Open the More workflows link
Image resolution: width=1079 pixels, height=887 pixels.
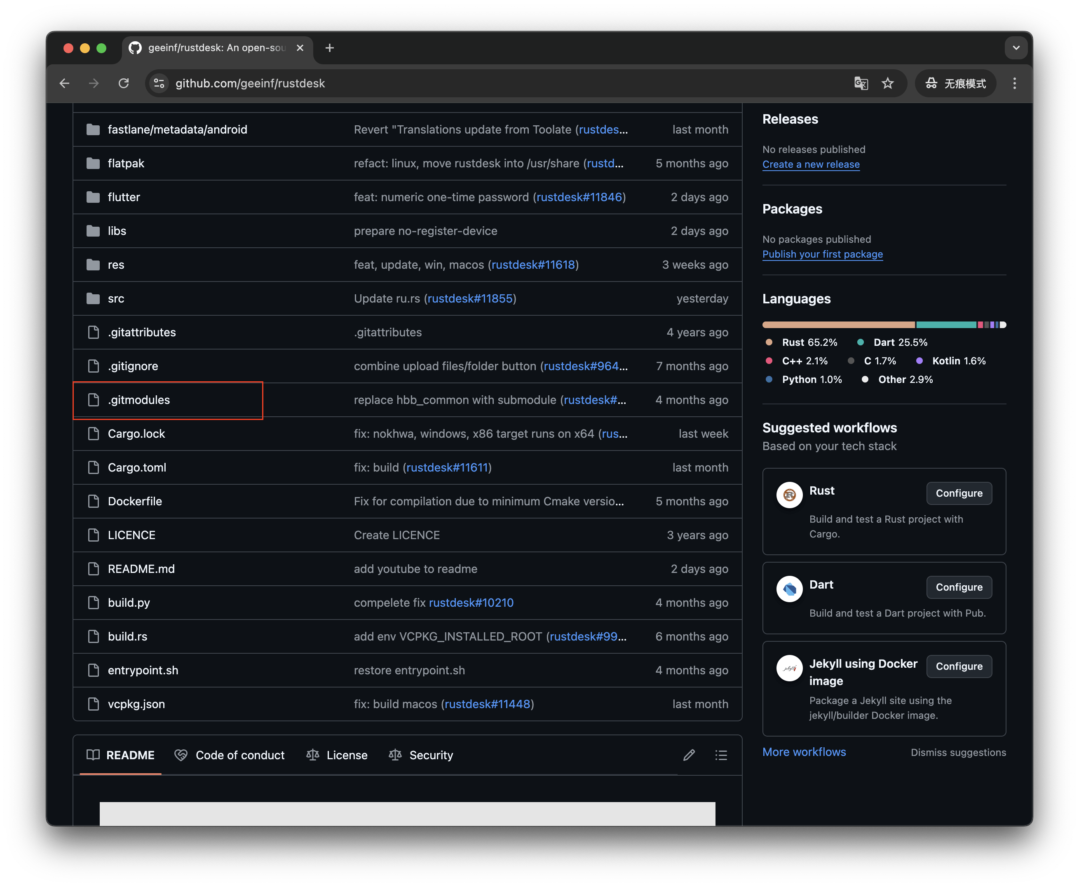pyautogui.click(x=804, y=752)
